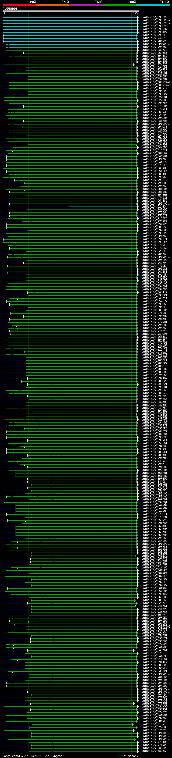
Task: Select the UniRef100_Q9M1D1 label
Action: click(x=154, y=68)
